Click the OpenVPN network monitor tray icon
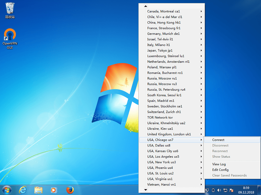This screenshot has width=261, height=195. click(207, 190)
